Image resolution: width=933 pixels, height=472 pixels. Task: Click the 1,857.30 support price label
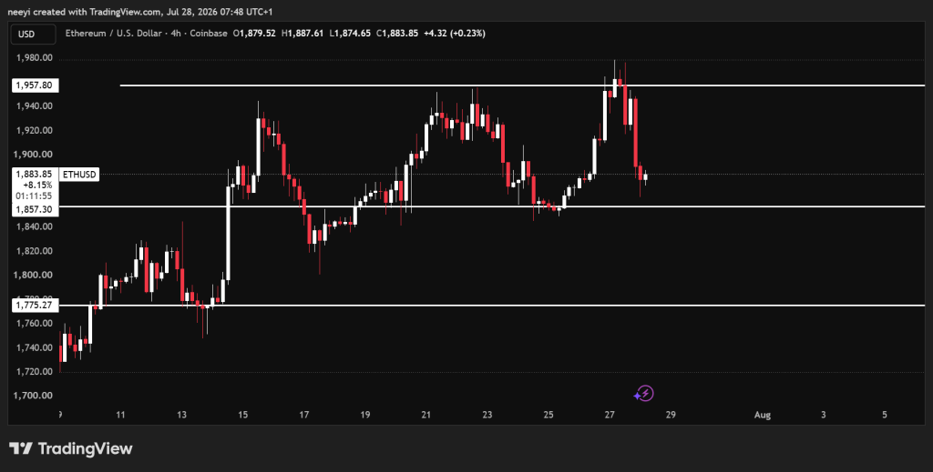tap(36, 210)
